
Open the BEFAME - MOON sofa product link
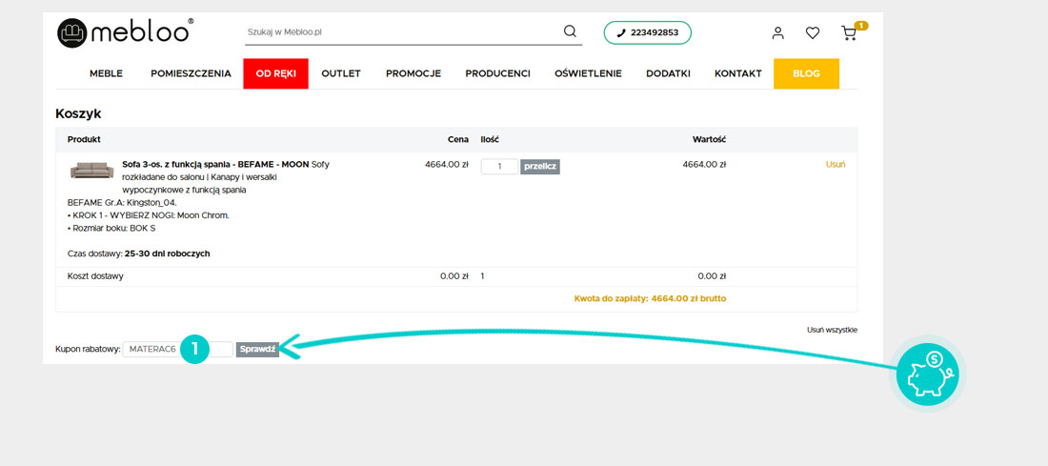[215, 165]
